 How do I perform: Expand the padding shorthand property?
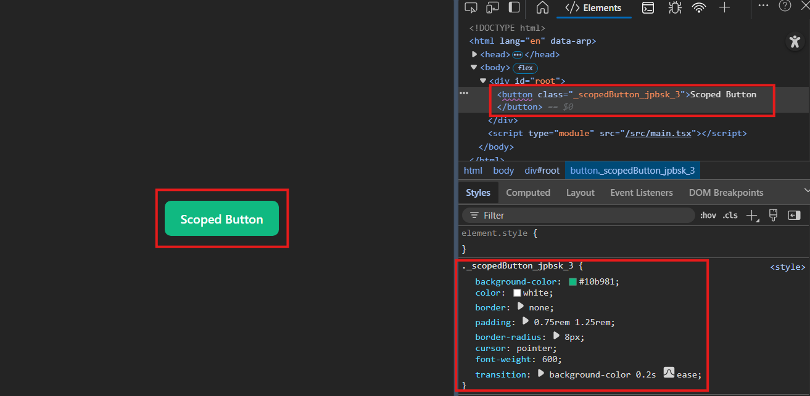[x=526, y=321]
